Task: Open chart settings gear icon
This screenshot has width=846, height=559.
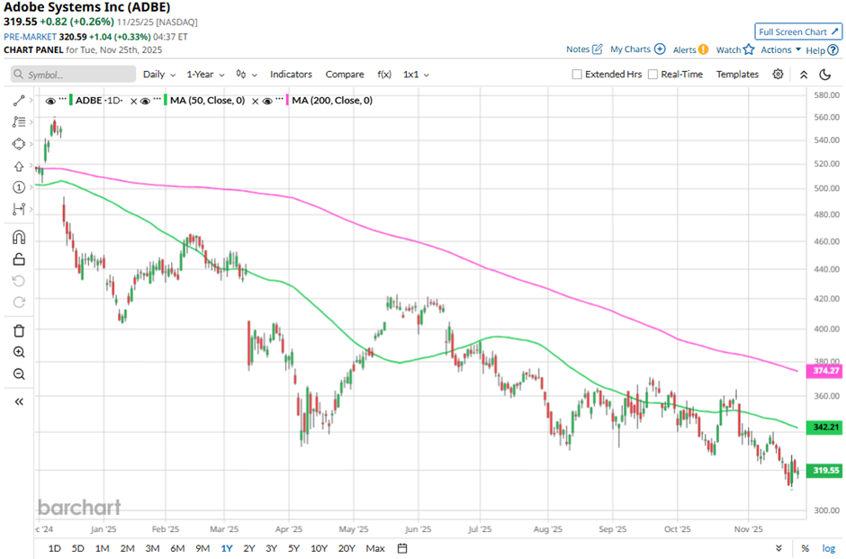Action: pos(778,74)
